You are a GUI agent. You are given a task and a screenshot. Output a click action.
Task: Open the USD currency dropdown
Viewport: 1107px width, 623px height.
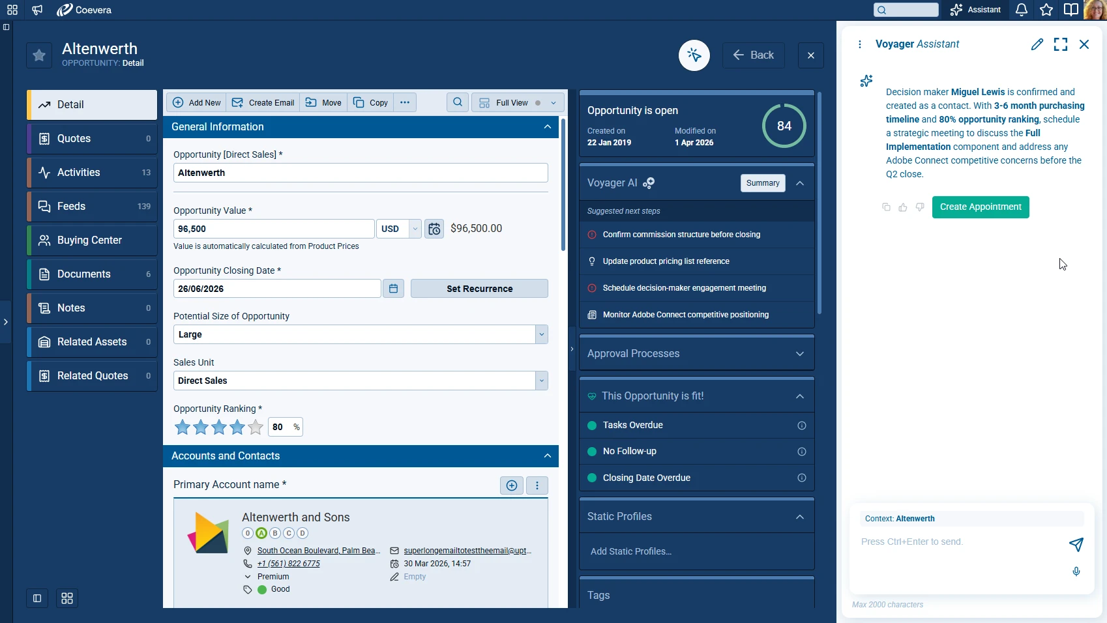[400, 229]
